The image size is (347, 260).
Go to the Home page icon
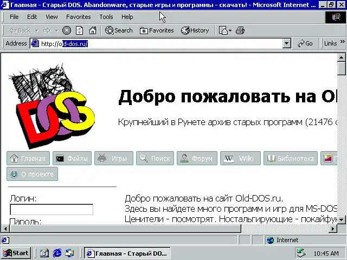pos(93,30)
